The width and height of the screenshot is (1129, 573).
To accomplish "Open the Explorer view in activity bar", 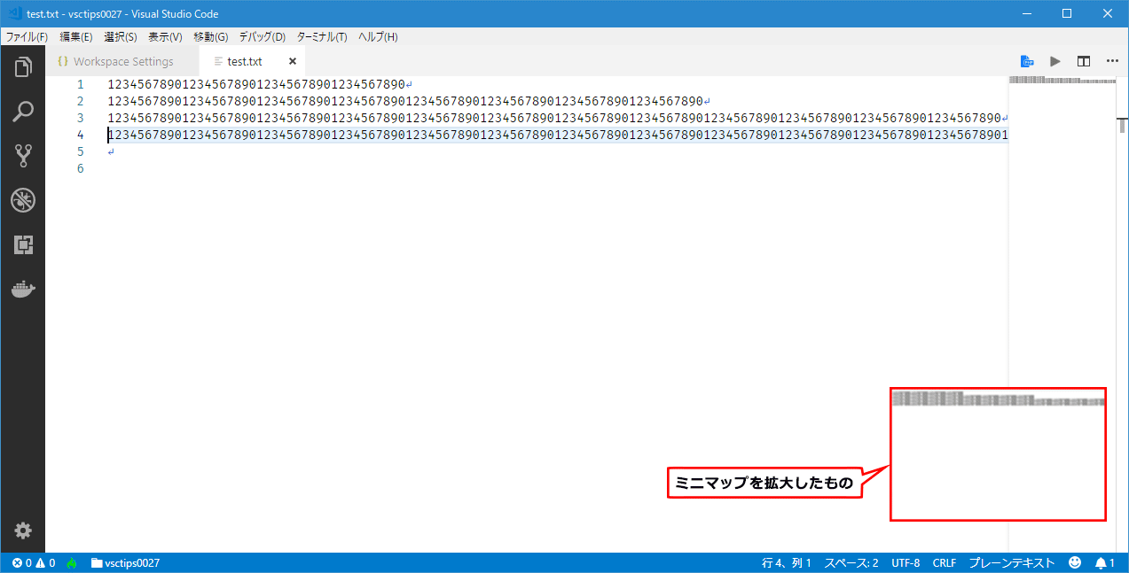I will pos(23,66).
